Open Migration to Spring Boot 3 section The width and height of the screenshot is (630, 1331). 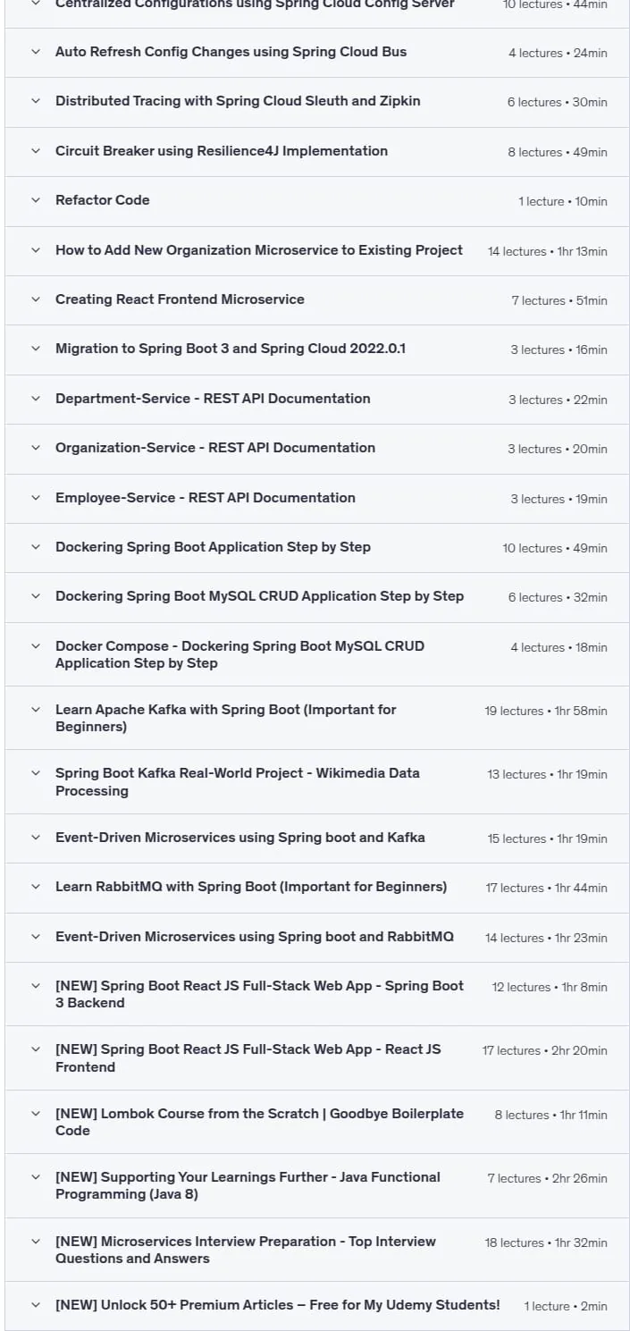pos(317,350)
